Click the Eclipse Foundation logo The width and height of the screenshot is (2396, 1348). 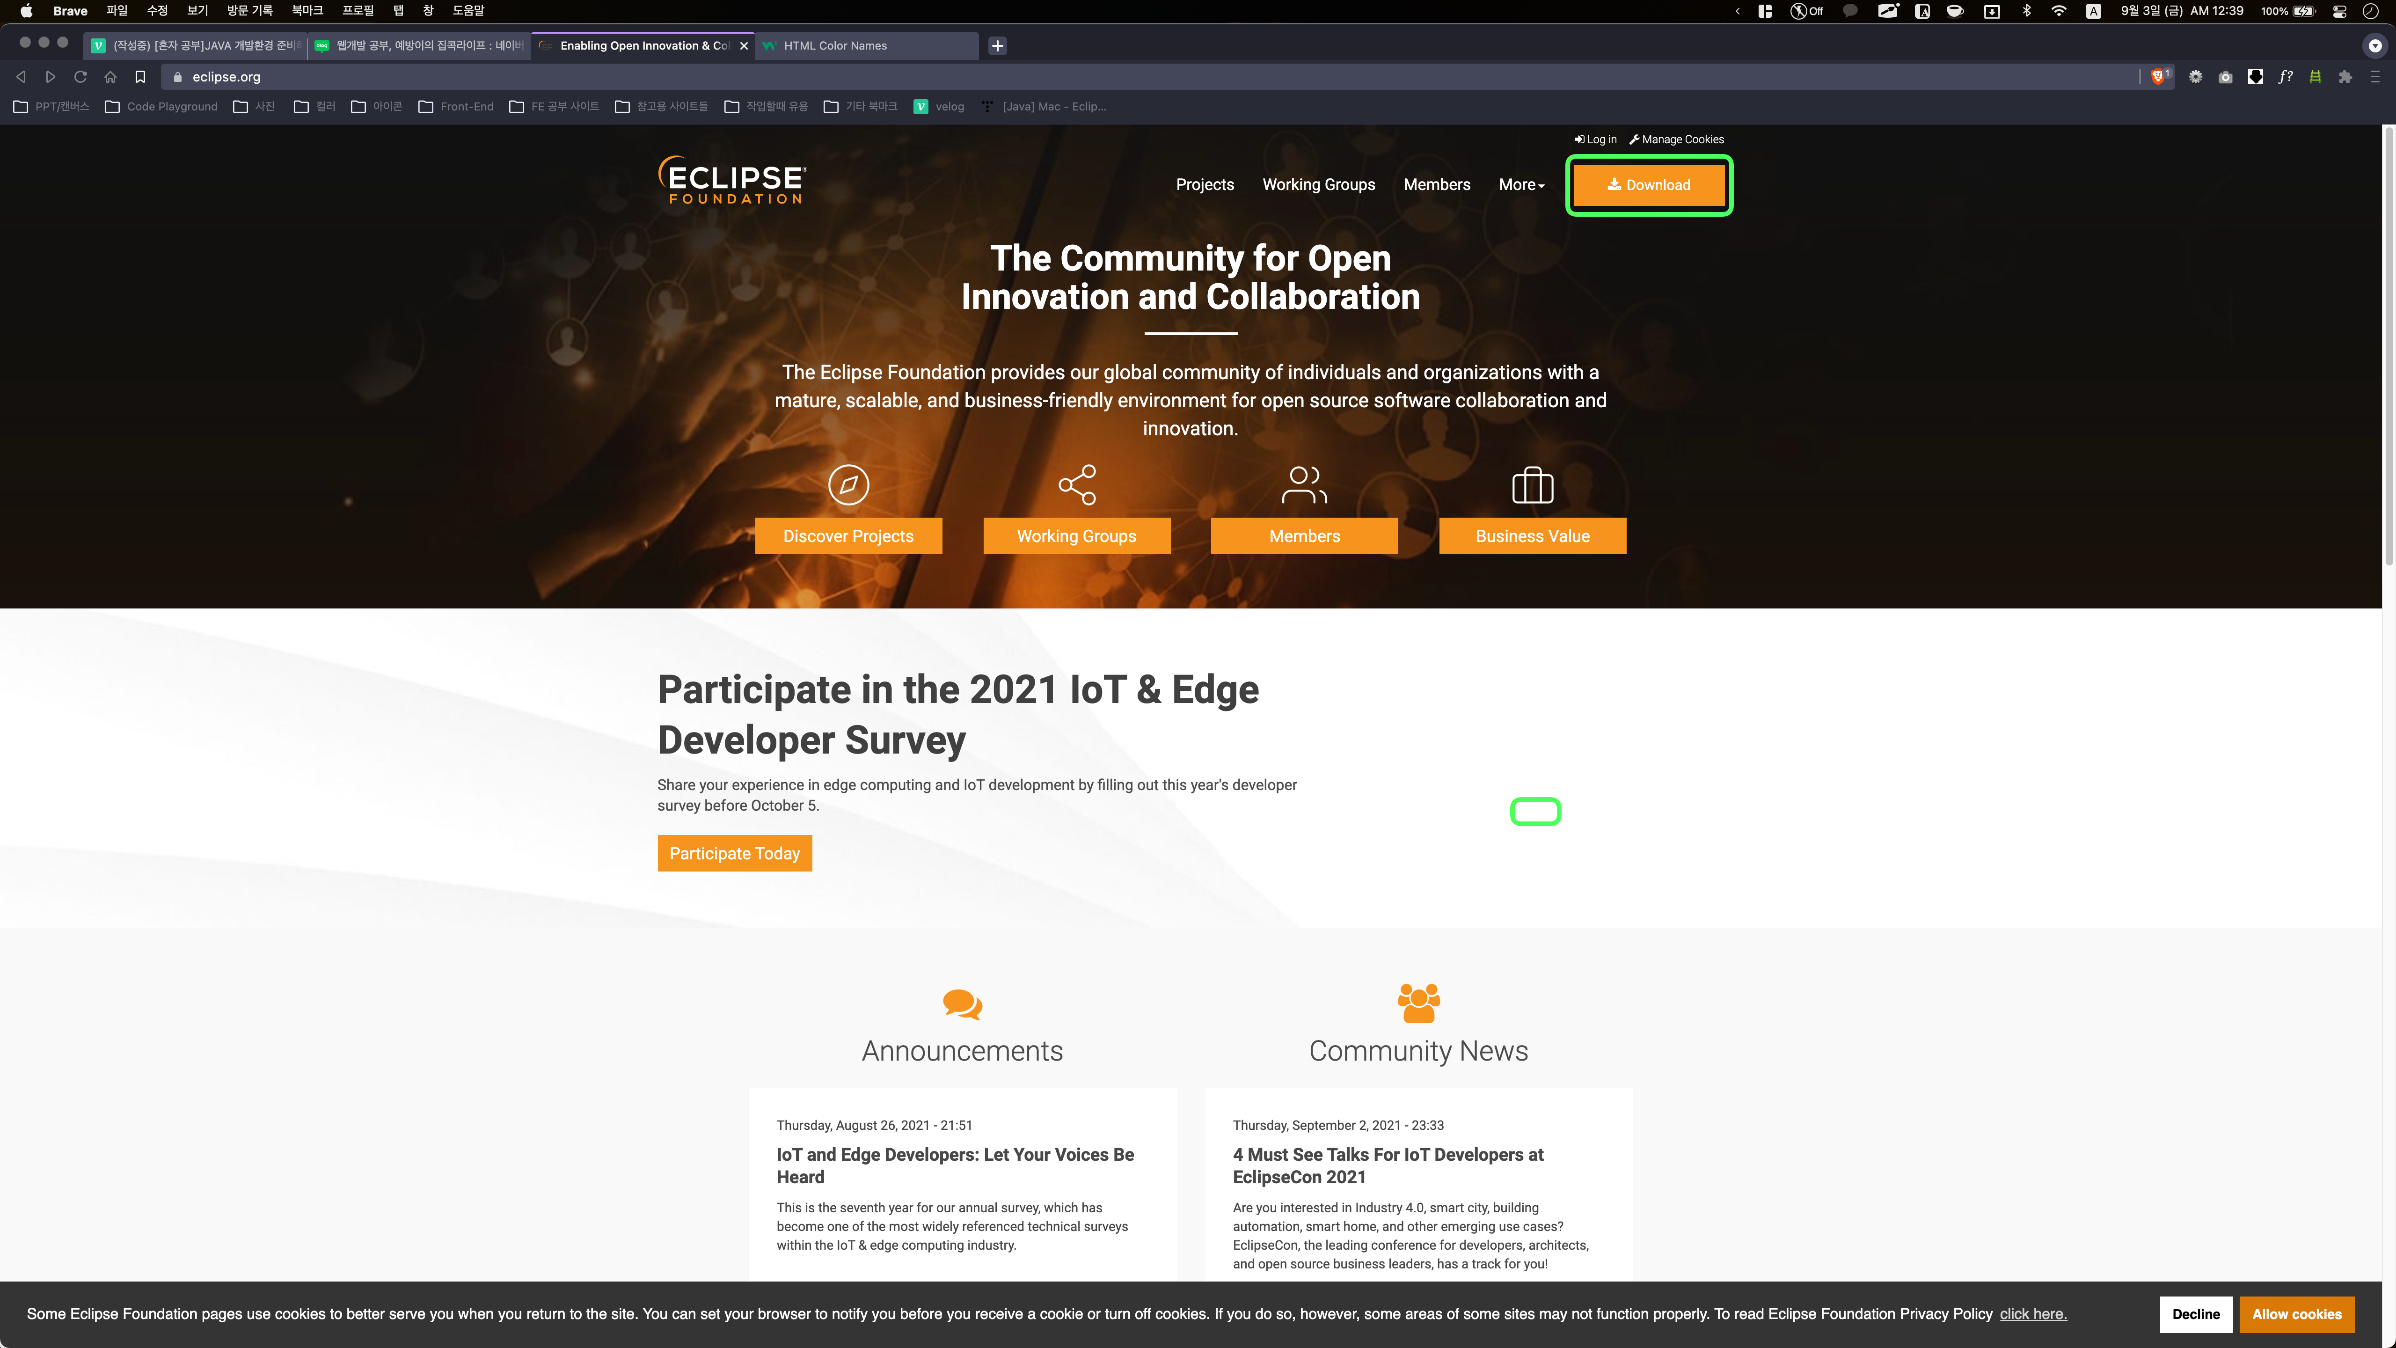(x=732, y=180)
